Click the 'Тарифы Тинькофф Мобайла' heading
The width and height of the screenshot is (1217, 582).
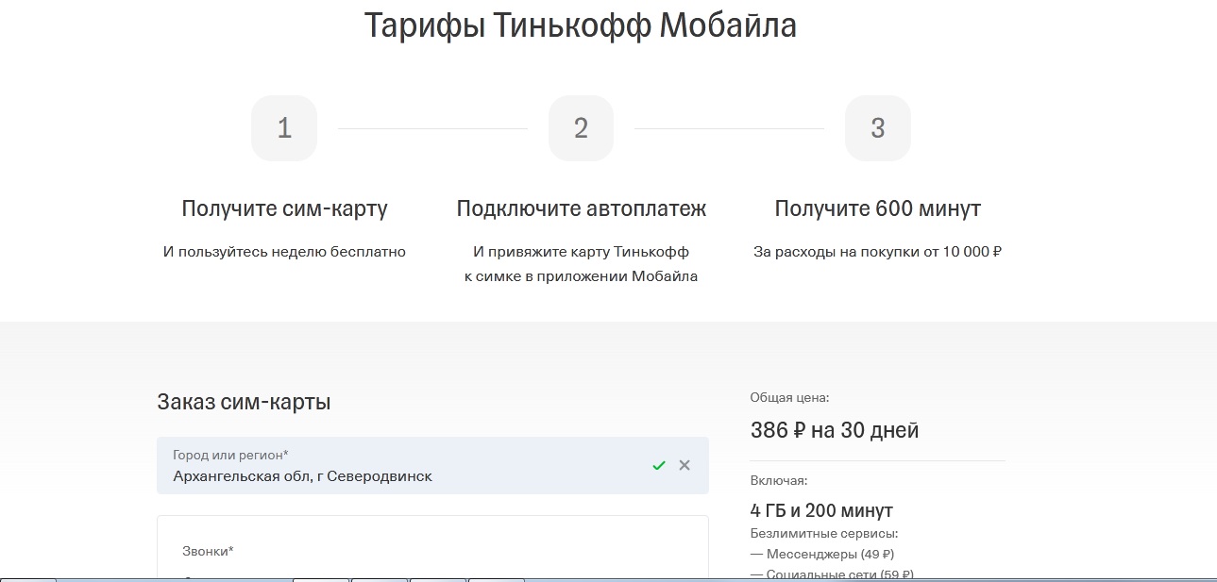(x=581, y=25)
